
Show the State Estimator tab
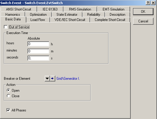tap(67, 15)
